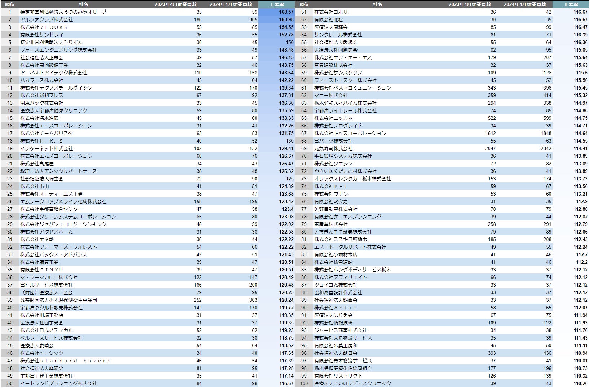This screenshot has height=388, width=590.
Task: Select 株式会社宇都宮給食センター in the table
Action: 51,209
